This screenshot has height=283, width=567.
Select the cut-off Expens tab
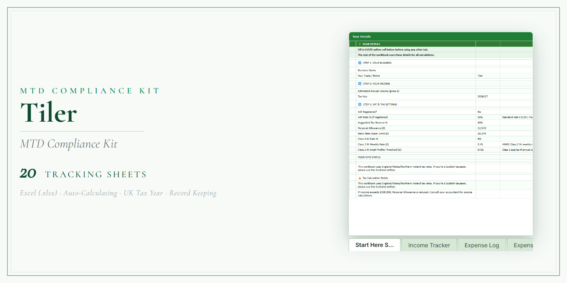[x=520, y=245]
